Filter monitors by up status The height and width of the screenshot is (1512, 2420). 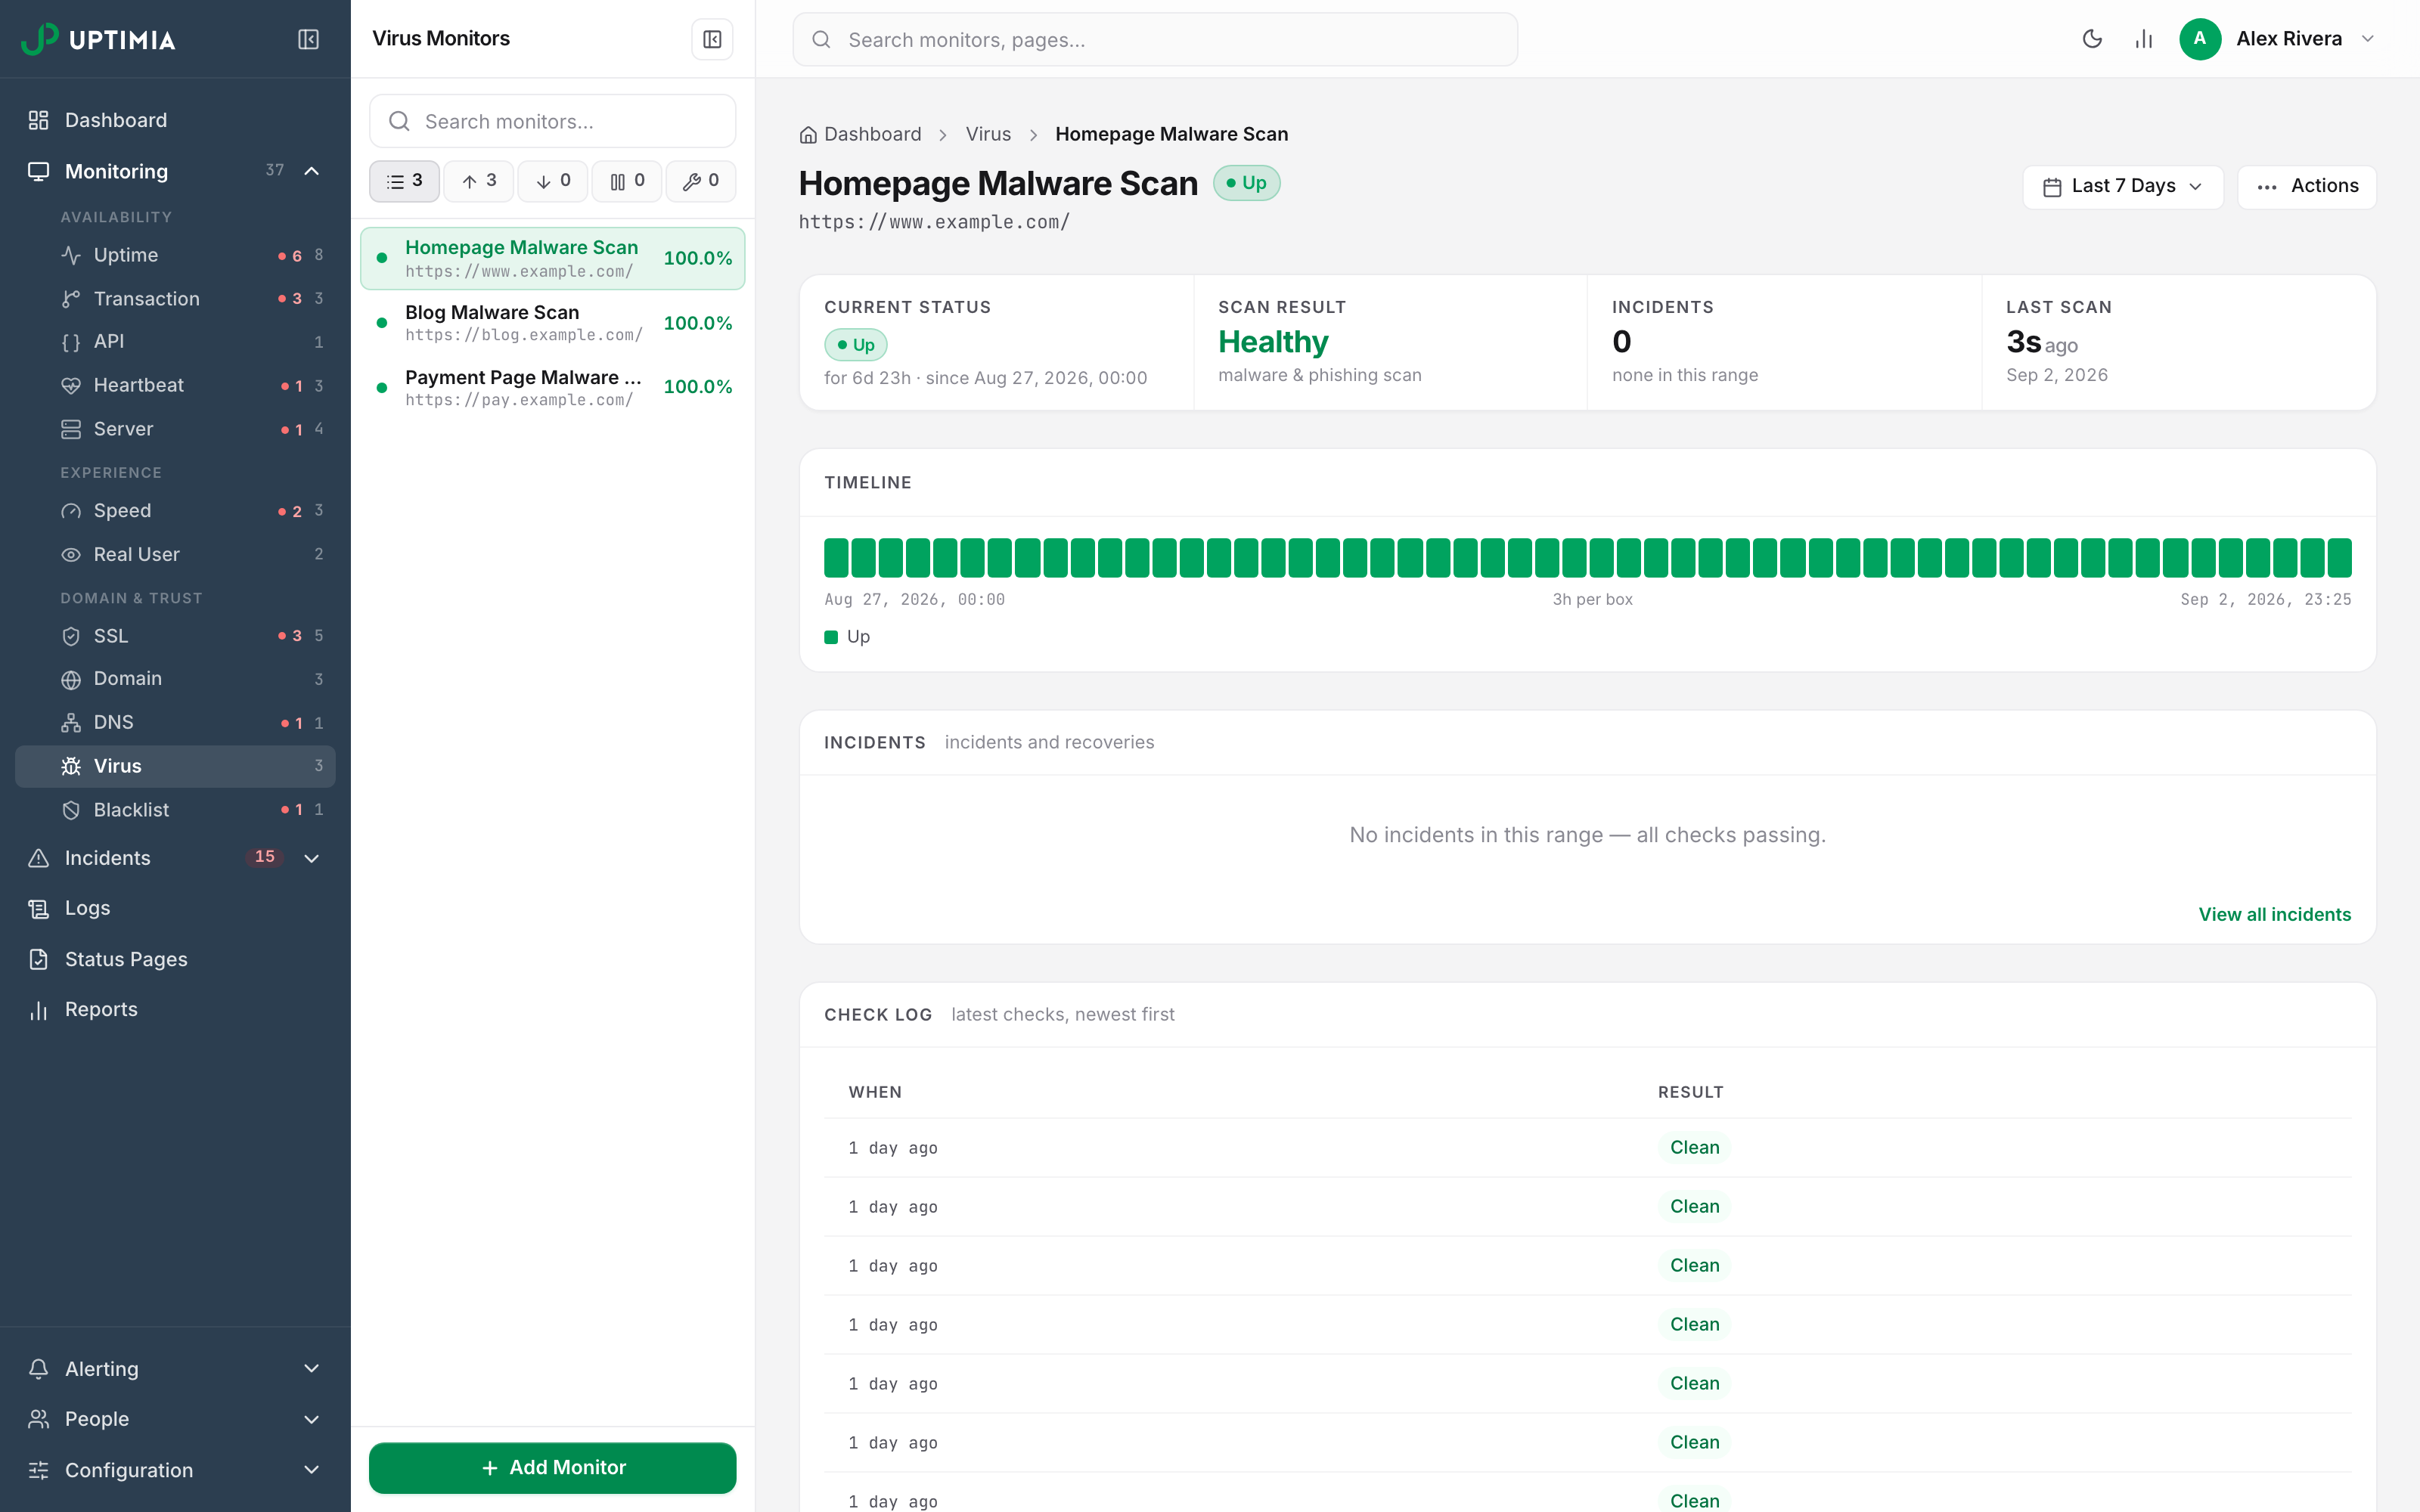[478, 181]
